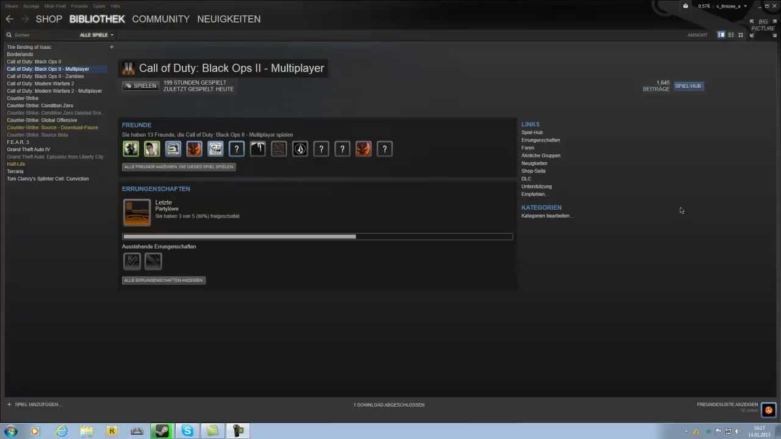Open the trollface friend avatar

click(215, 149)
